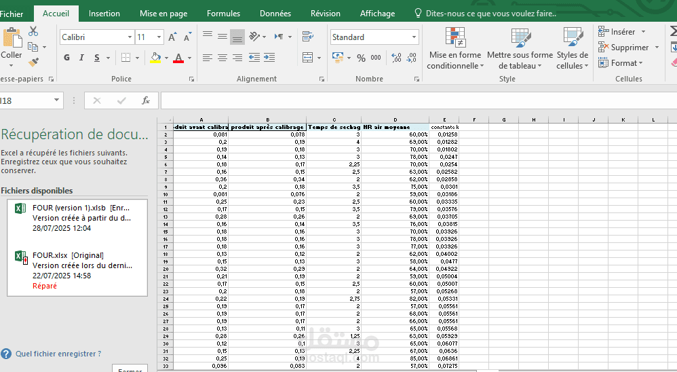Open Nombre dialog launcher
This screenshot has width=677, height=372.
[417, 79]
